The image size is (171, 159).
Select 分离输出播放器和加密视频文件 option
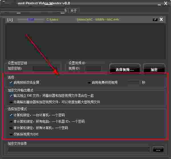11,102
